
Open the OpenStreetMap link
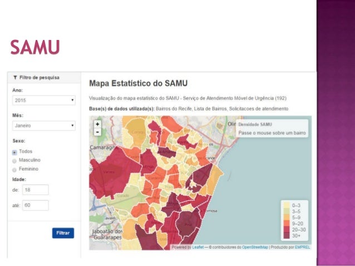click(255, 247)
